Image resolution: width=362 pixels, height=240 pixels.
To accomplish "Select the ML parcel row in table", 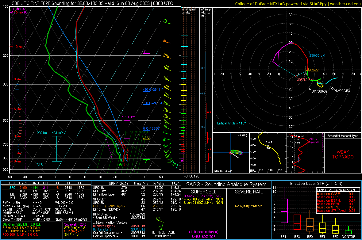I will coord(46,194).
